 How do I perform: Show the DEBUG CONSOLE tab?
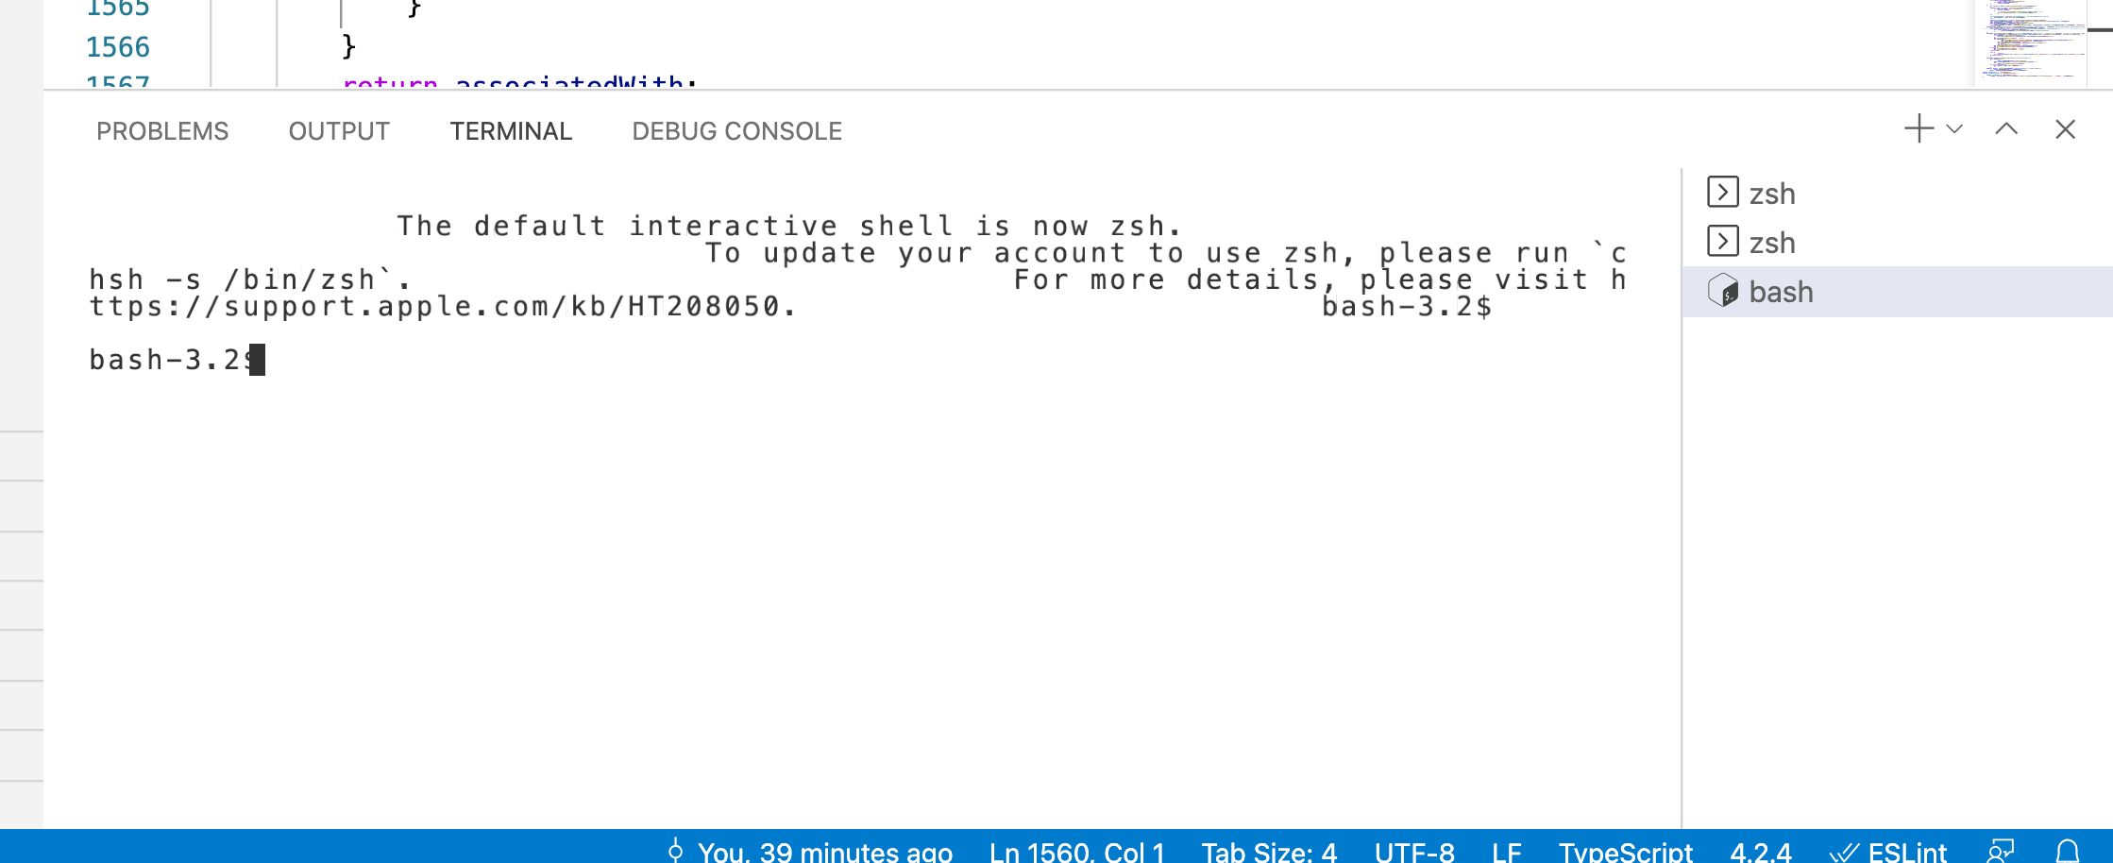pos(737,131)
